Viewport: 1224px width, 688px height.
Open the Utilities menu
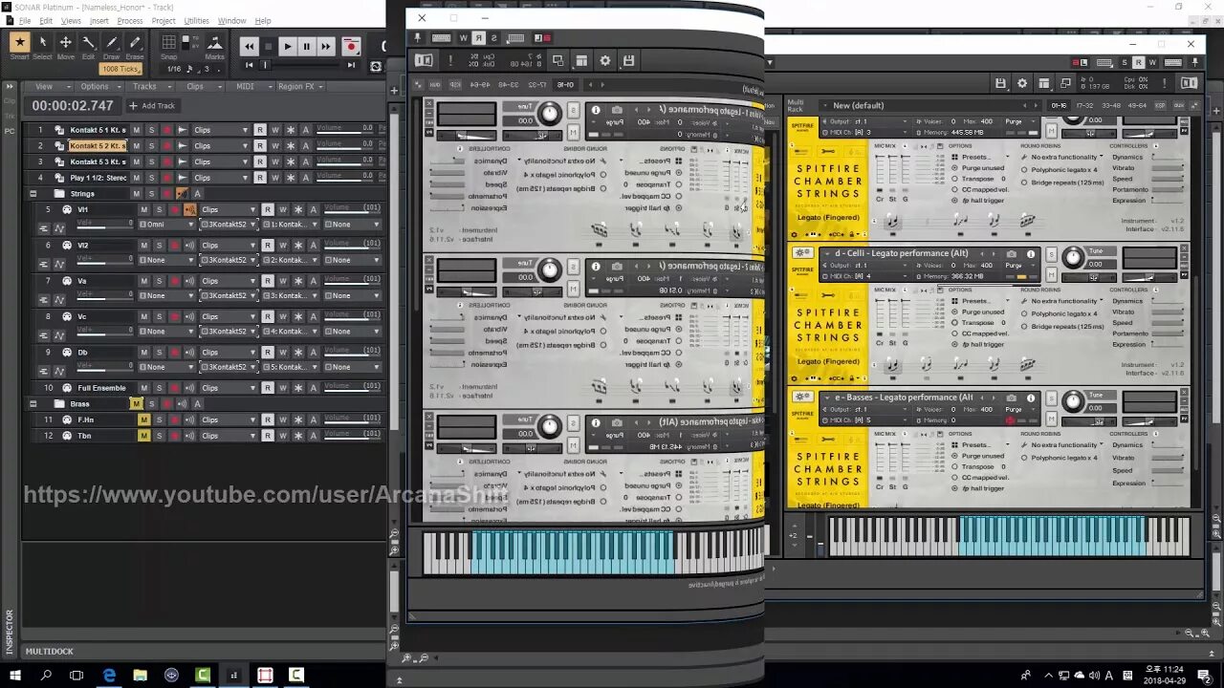pyautogui.click(x=196, y=21)
